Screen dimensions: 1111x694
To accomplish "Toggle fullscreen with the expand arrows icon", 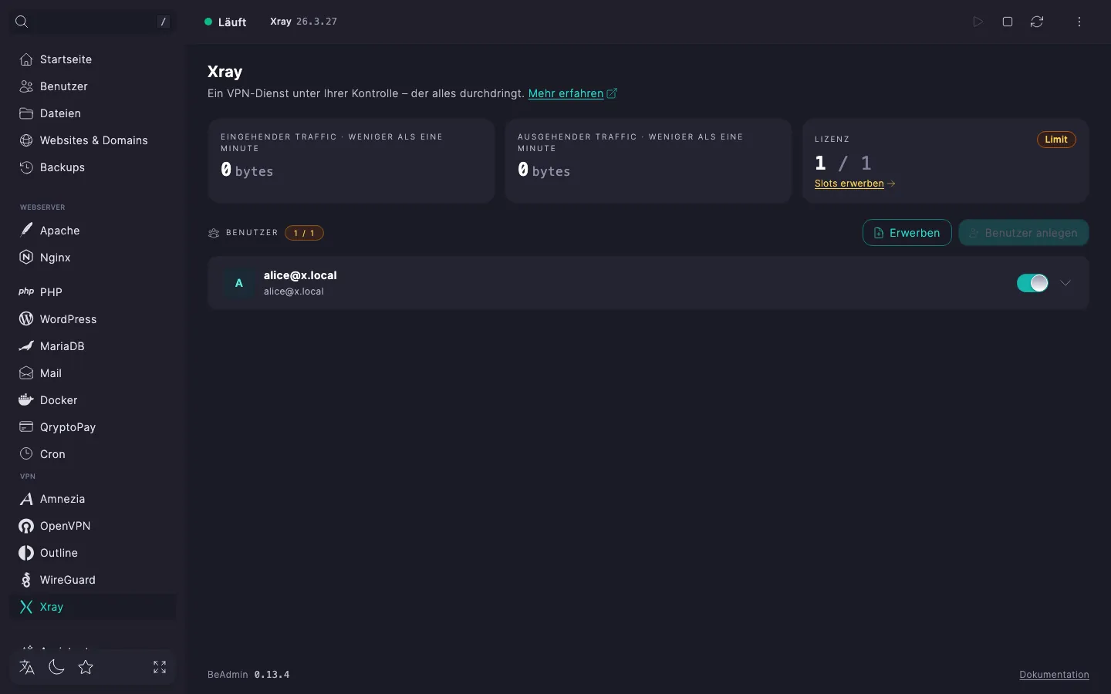I will point(160,667).
